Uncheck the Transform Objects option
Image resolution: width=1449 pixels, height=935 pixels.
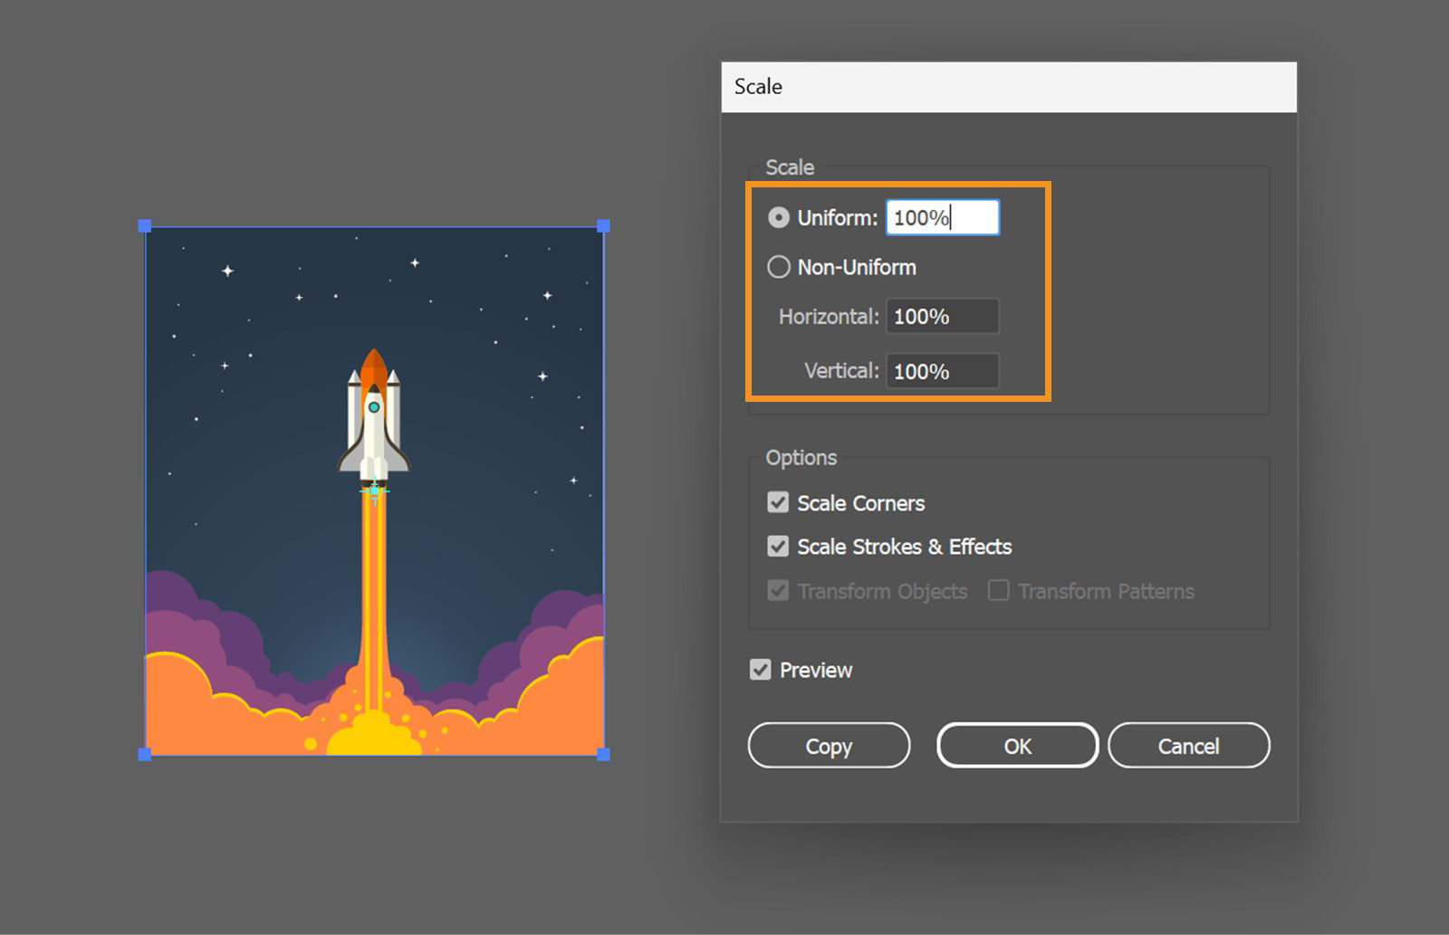coord(777,590)
